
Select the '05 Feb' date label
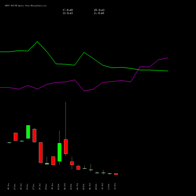click(x=84, y=187)
